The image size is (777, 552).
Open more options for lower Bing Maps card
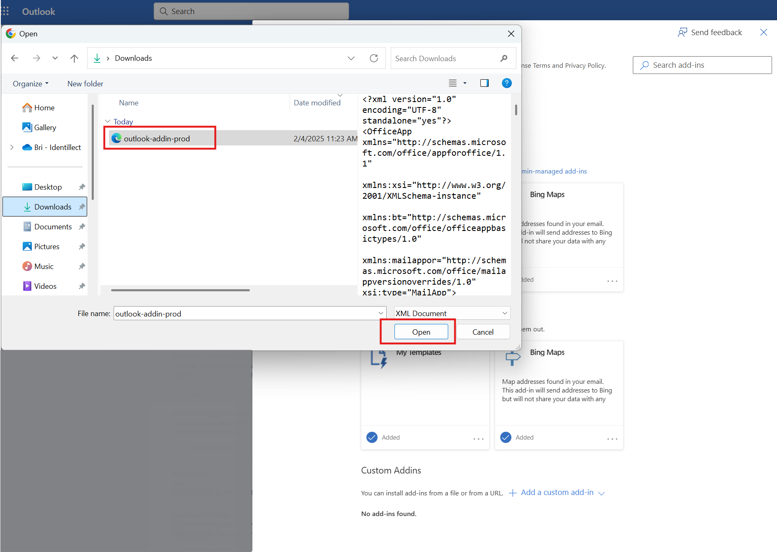pos(612,439)
